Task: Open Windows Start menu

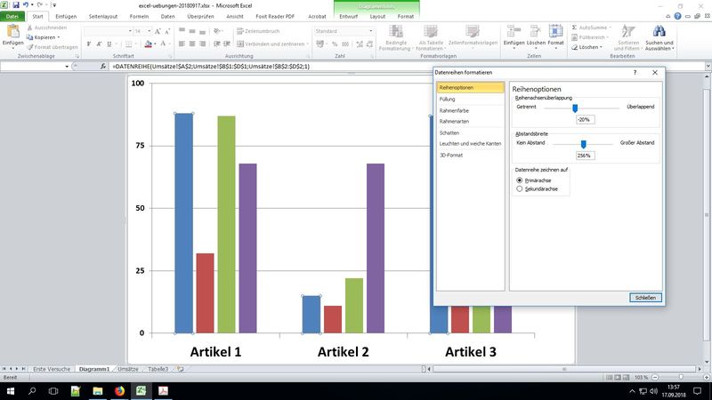Action: click(x=11, y=391)
